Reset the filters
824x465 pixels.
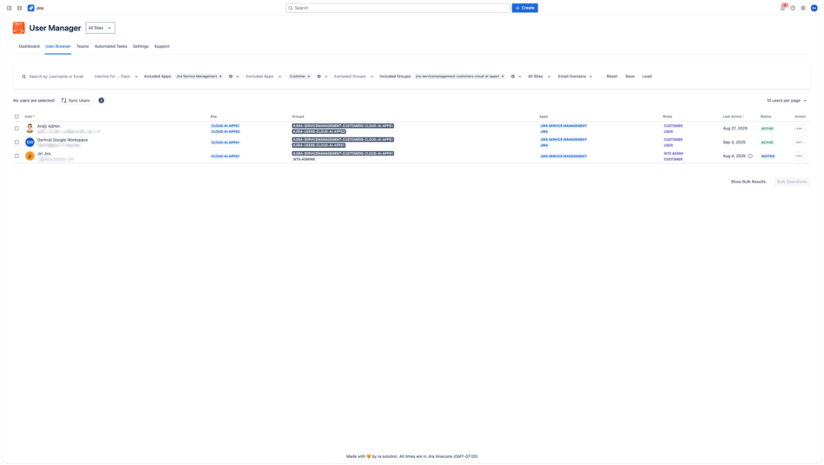(611, 76)
